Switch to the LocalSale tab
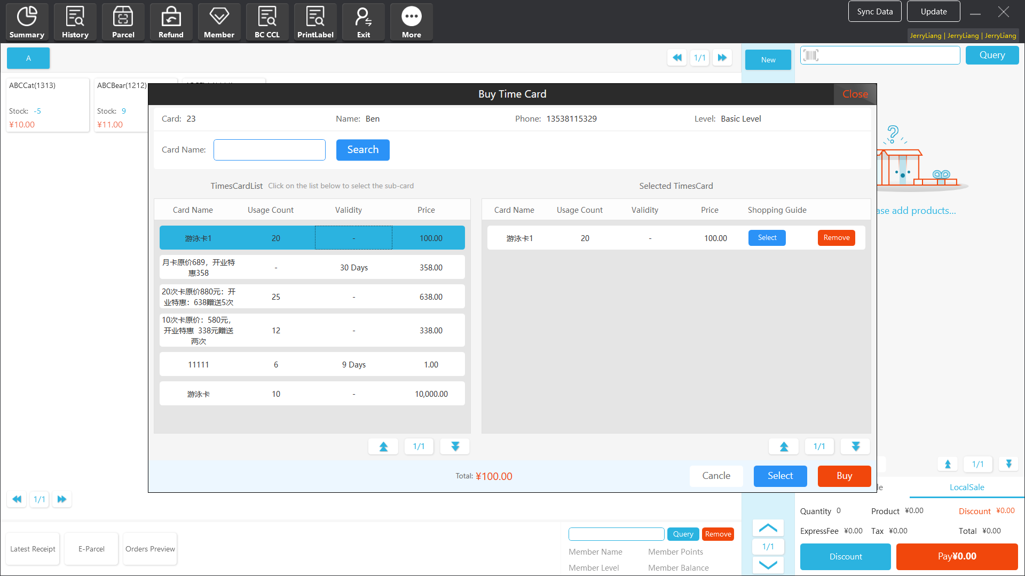The width and height of the screenshot is (1025, 576). pos(966,487)
